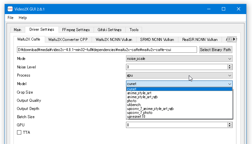Open the Waifu2X NCNN Vulkan tab
Image resolution: width=252 pixels, height=144 pixels.
pos(114,40)
